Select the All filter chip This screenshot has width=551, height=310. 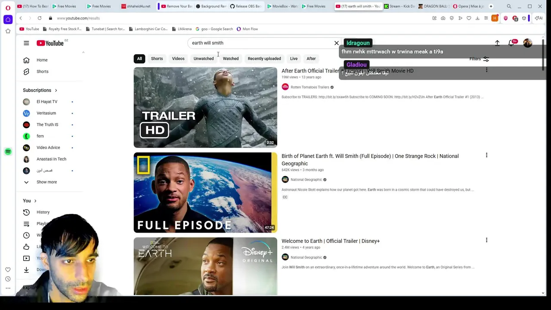pyautogui.click(x=139, y=59)
